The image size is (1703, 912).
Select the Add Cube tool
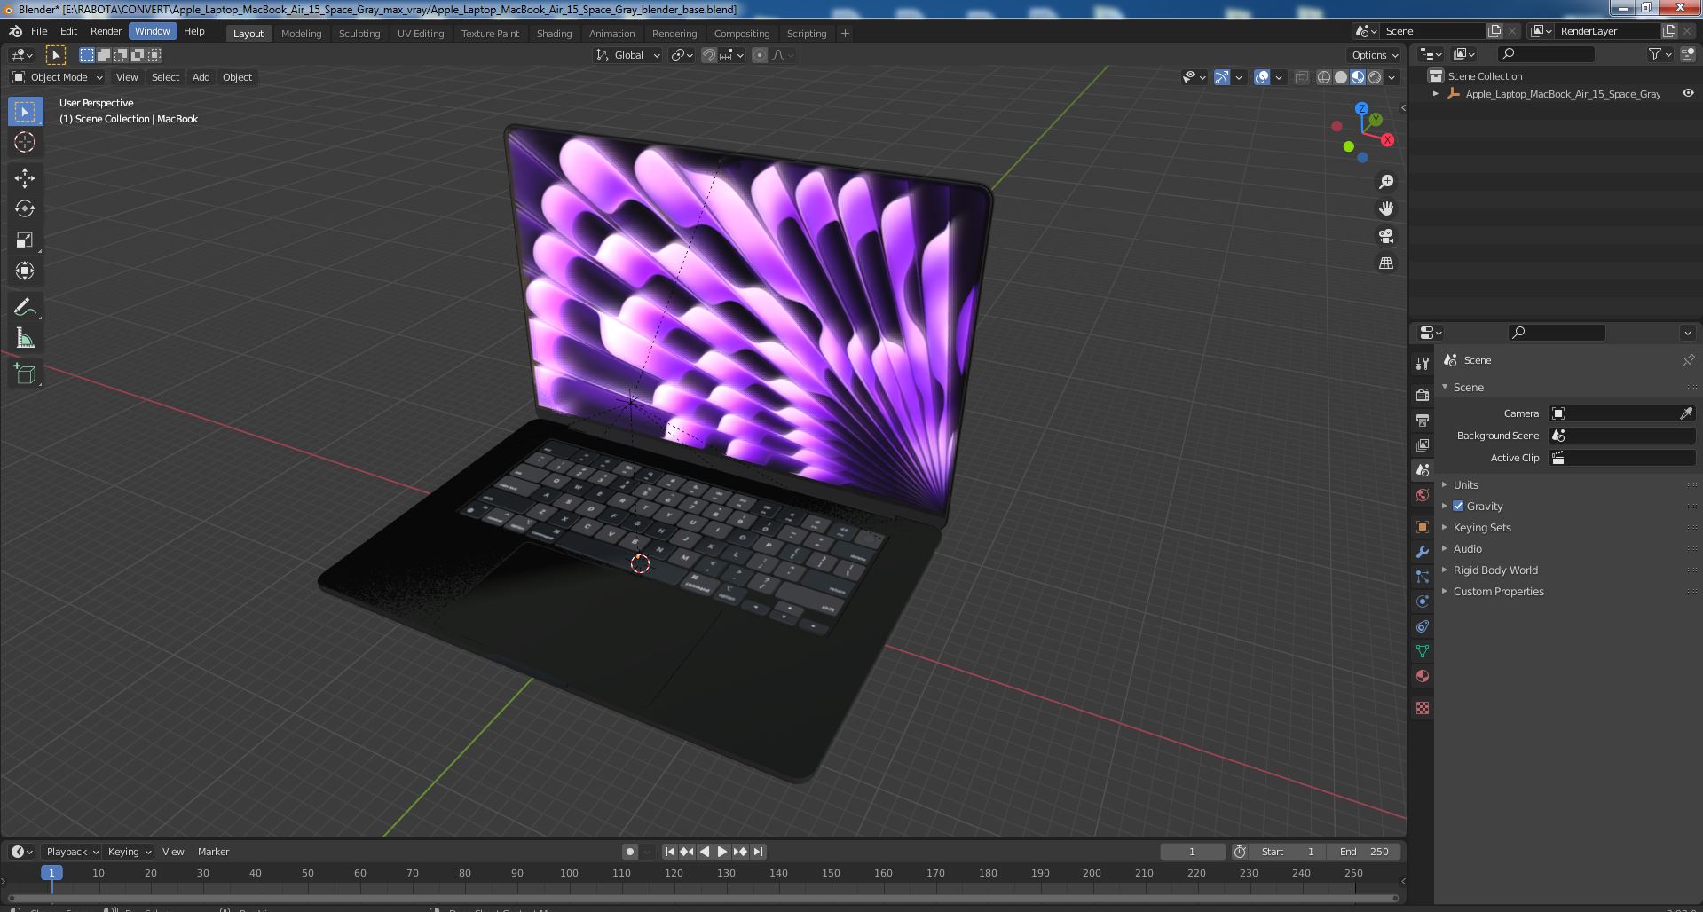(25, 374)
